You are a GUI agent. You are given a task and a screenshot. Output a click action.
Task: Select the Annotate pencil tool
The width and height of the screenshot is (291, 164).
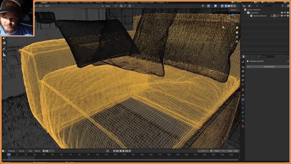(x=4, y=49)
